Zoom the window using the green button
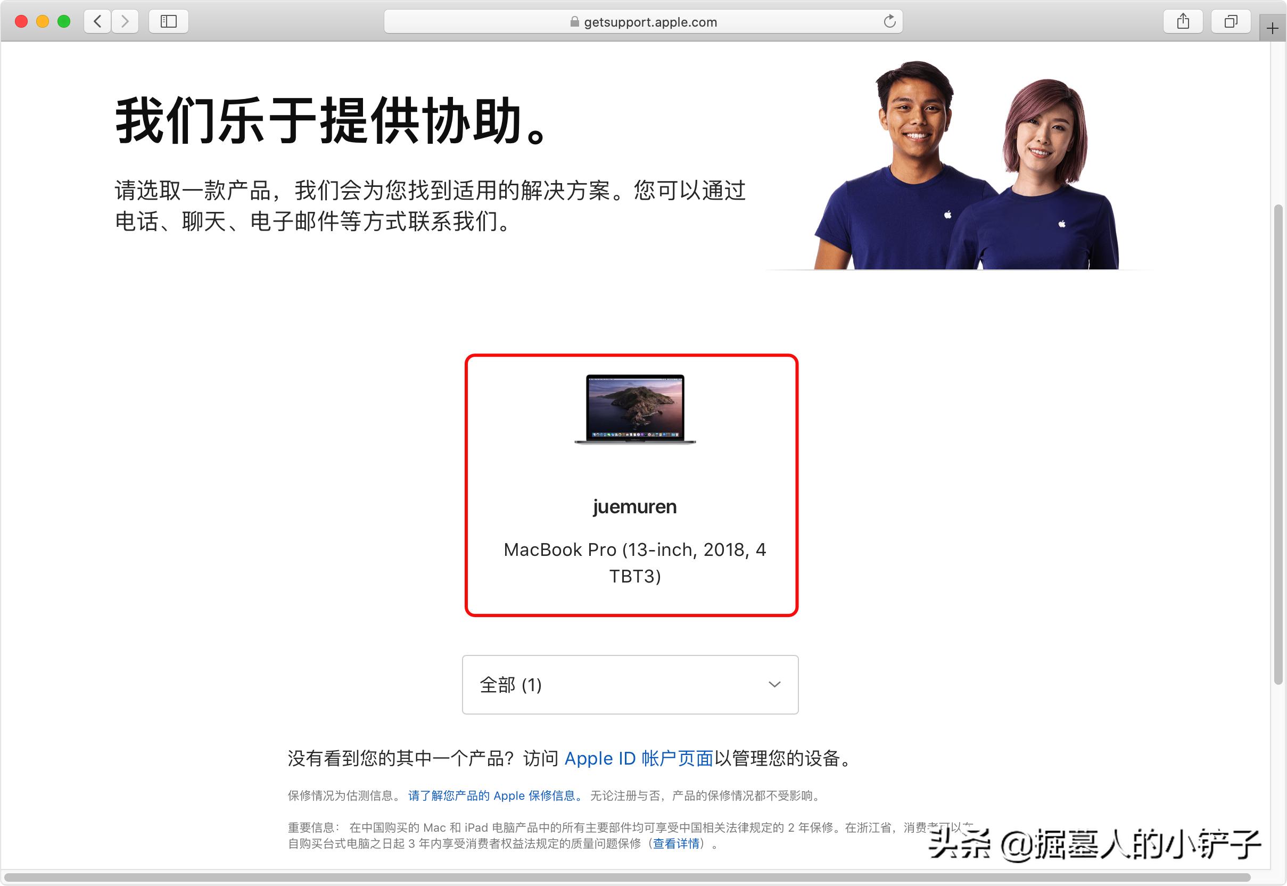This screenshot has height=886, width=1287. (64, 21)
